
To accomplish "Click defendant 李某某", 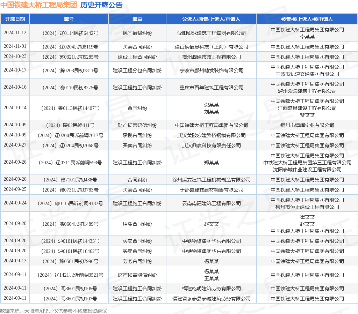I will pos(307,37).
